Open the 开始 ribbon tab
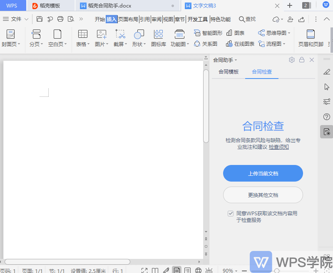The height and width of the screenshot is (273, 333). 100,19
